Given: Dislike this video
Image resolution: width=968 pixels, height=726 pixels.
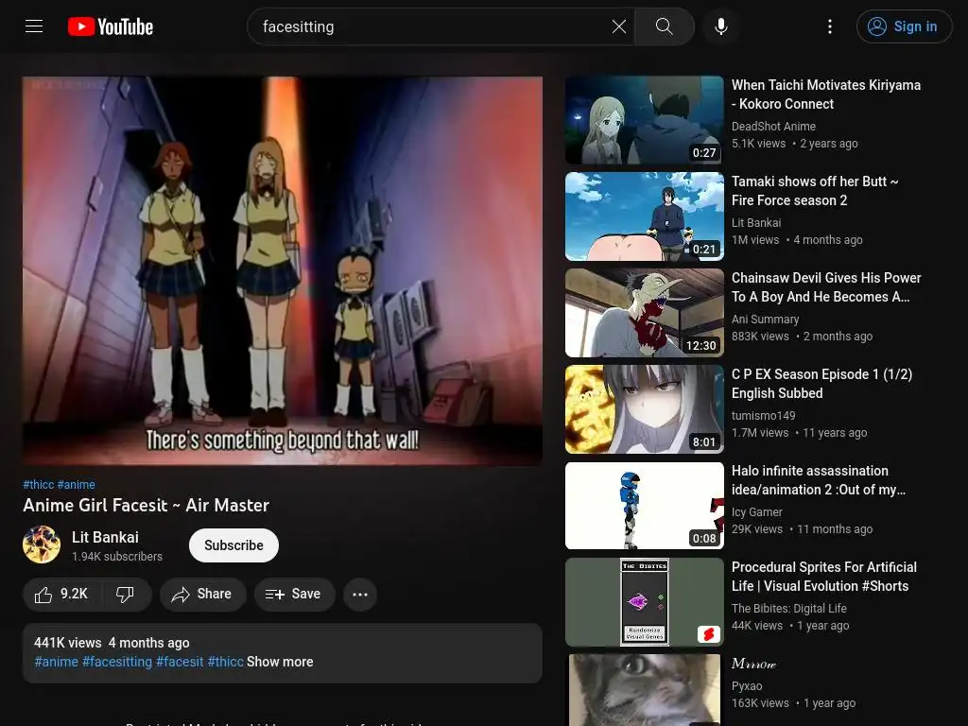Looking at the screenshot, I should (126, 594).
